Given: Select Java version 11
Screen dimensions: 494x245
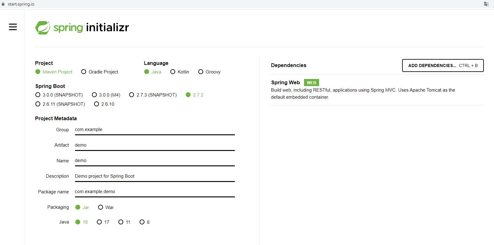Looking at the screenshot, I should (x=124, y=222).
